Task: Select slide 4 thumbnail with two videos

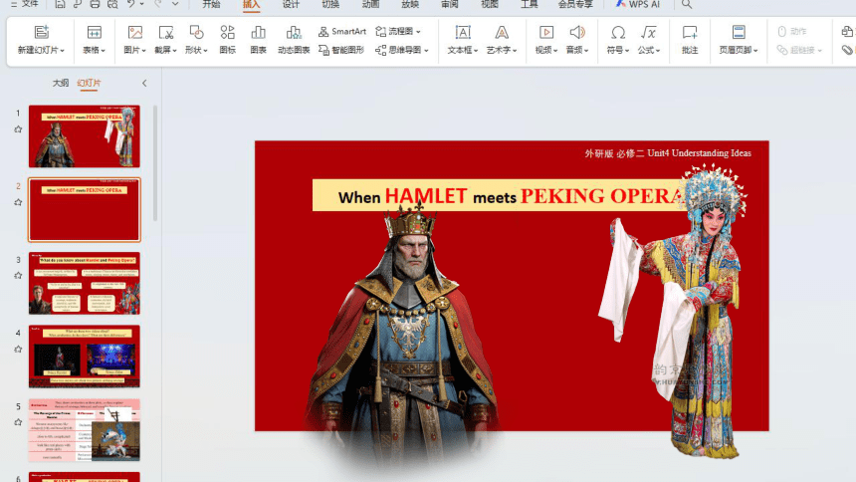Action: pyautogui.click(x=85, y=357)
